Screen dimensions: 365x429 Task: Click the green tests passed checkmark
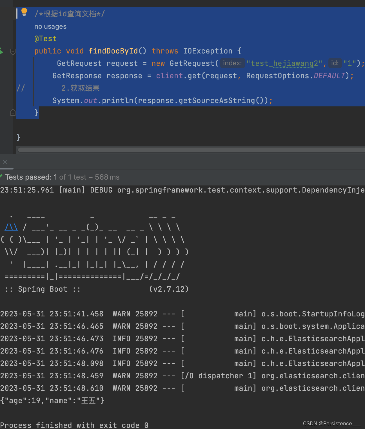pyautogui.click(x=1, y=176)
